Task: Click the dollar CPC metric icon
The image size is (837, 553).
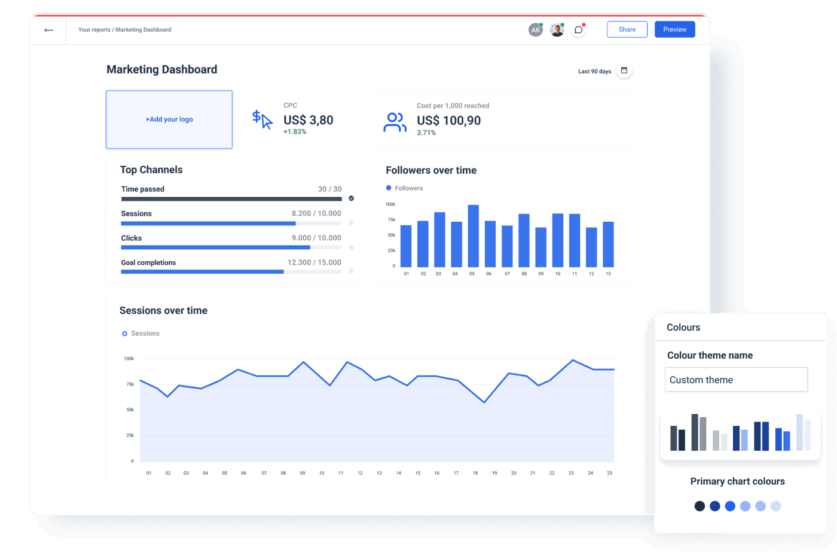Action: 261,119
